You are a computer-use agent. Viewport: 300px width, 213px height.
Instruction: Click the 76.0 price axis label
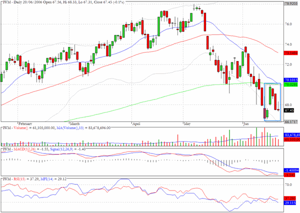click(288, 24)
